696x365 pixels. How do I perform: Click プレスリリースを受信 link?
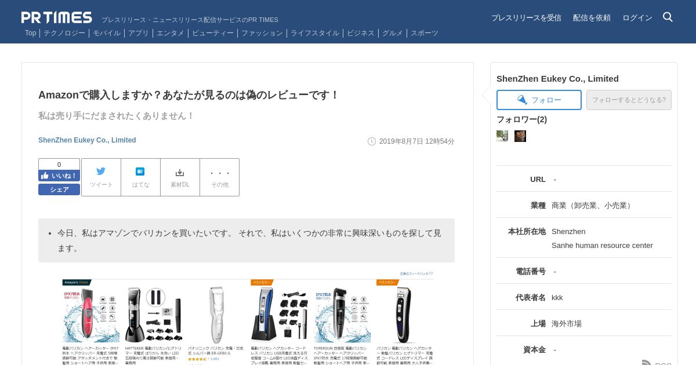pos(526,18)
